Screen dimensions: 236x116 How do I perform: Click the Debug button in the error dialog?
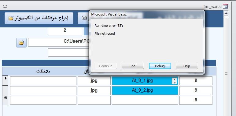(x=160, y=66)
